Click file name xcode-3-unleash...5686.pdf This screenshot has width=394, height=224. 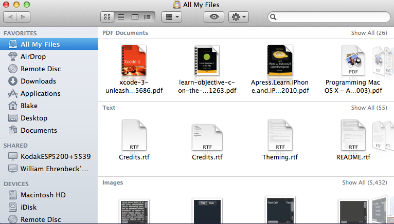(134, 86)
